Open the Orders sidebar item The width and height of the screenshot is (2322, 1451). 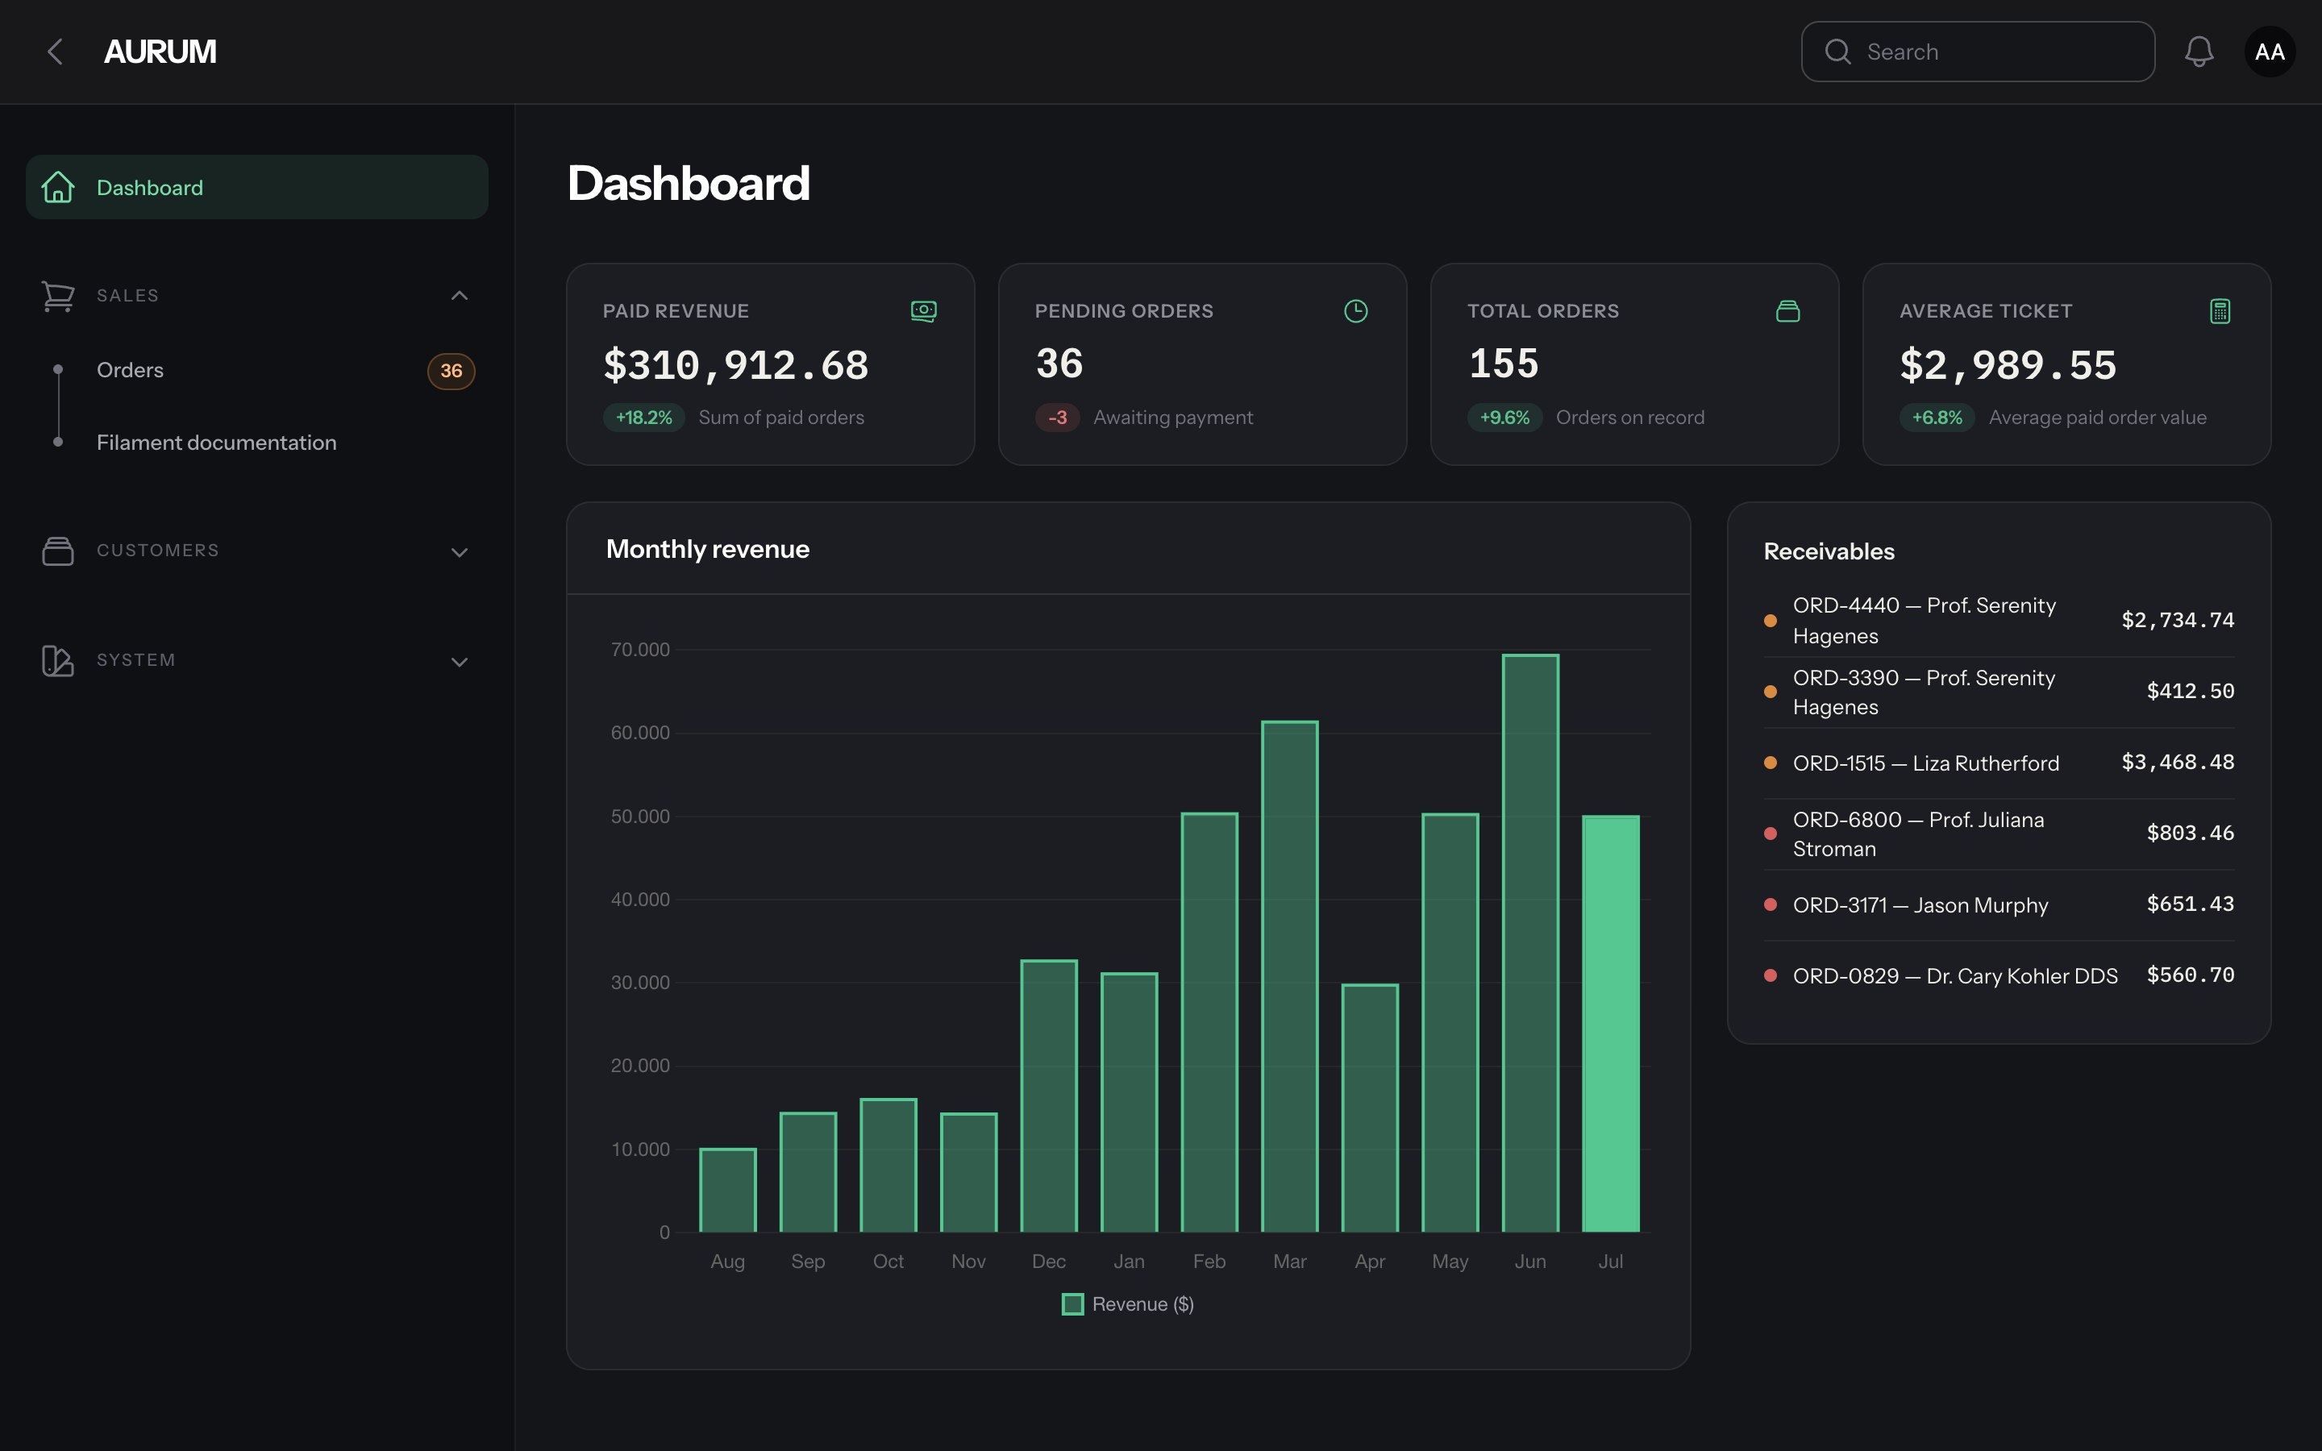pos(257,371)
